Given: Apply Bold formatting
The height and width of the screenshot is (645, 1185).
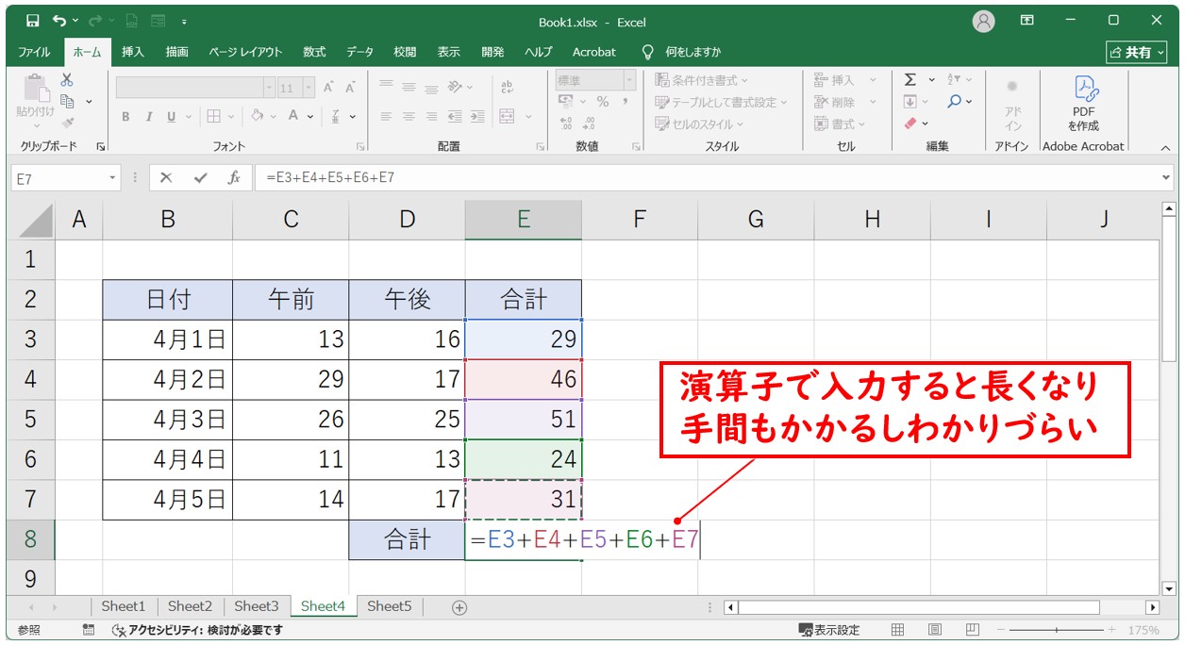Looking at the screenshot, I should (125, 115).
